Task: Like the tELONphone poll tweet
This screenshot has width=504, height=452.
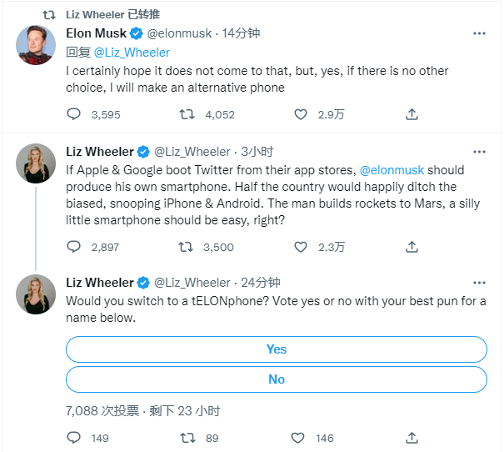Action: 299,438
